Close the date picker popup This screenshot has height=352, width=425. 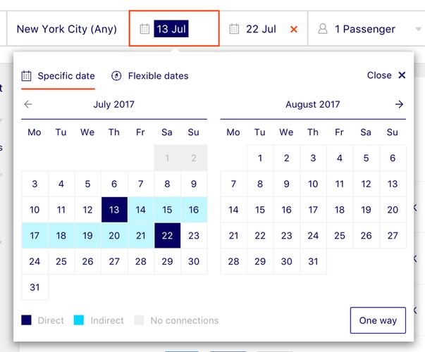(x=386, y=75)
